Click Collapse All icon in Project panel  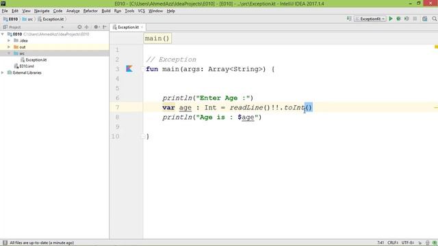click(87, 27)
